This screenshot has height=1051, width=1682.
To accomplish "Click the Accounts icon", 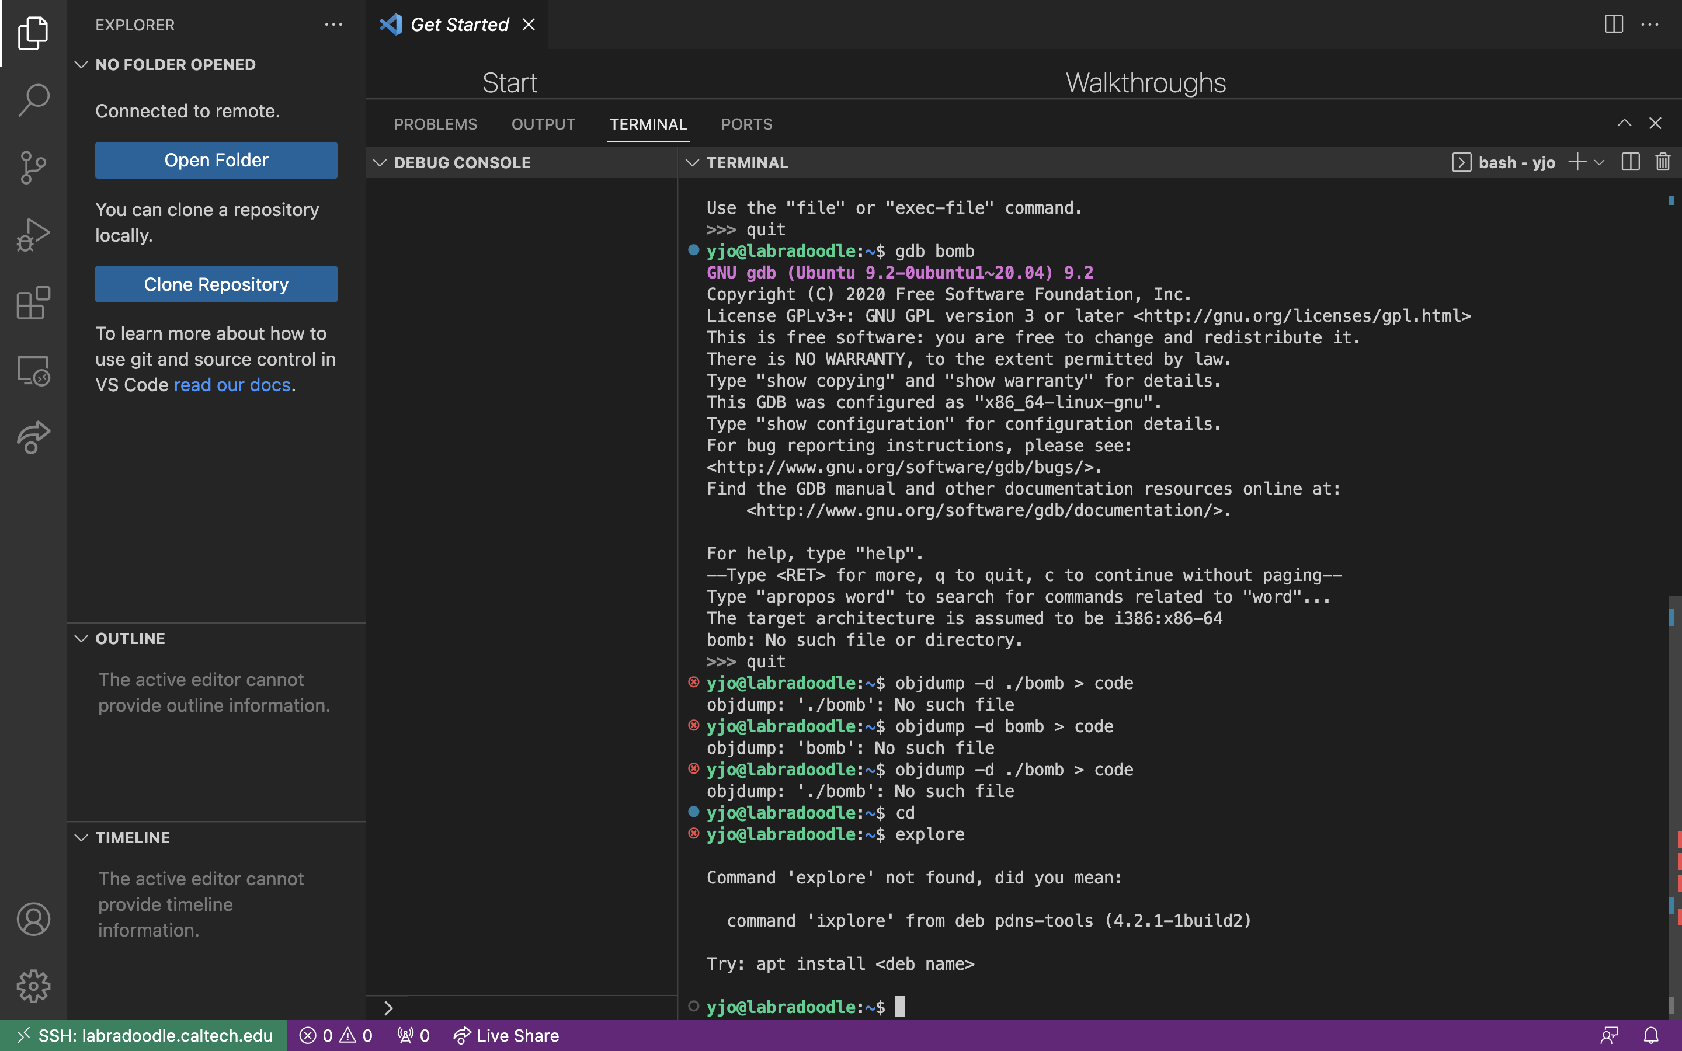I will click(x=33, y=919).
